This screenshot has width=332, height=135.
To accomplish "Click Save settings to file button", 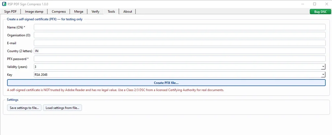I will click(24, 108).
